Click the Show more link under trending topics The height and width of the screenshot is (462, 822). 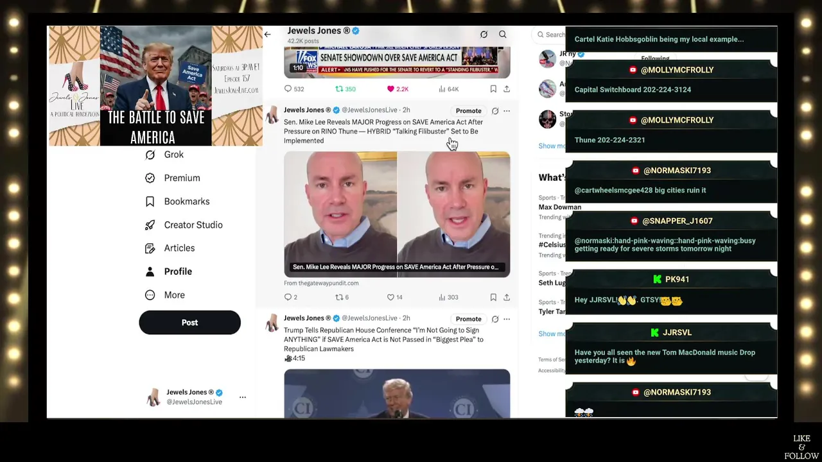point(552,334)
